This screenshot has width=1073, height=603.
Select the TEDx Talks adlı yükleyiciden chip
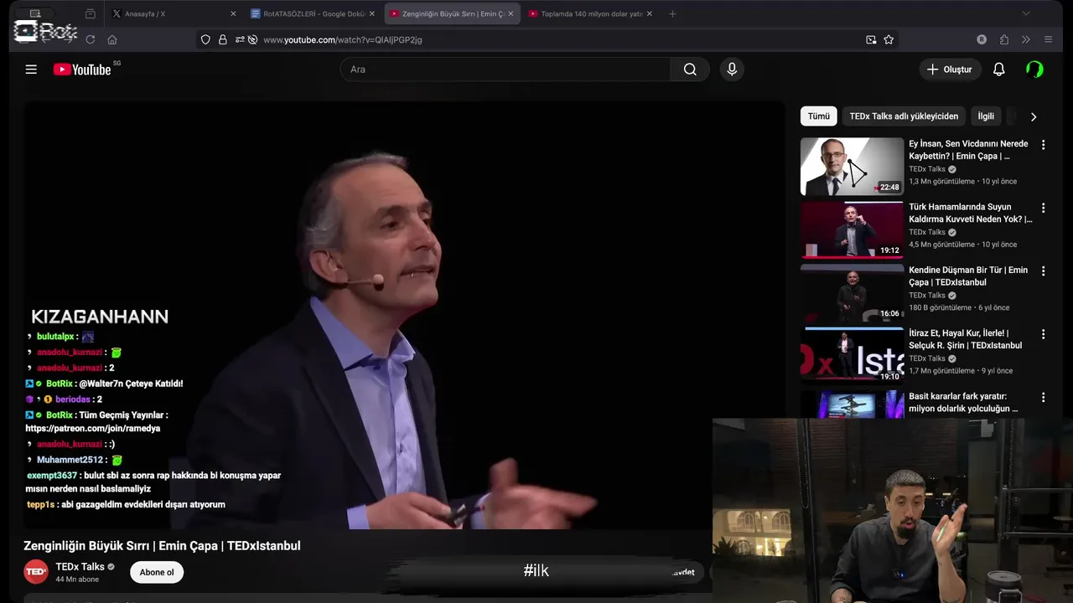coord(904,116)
